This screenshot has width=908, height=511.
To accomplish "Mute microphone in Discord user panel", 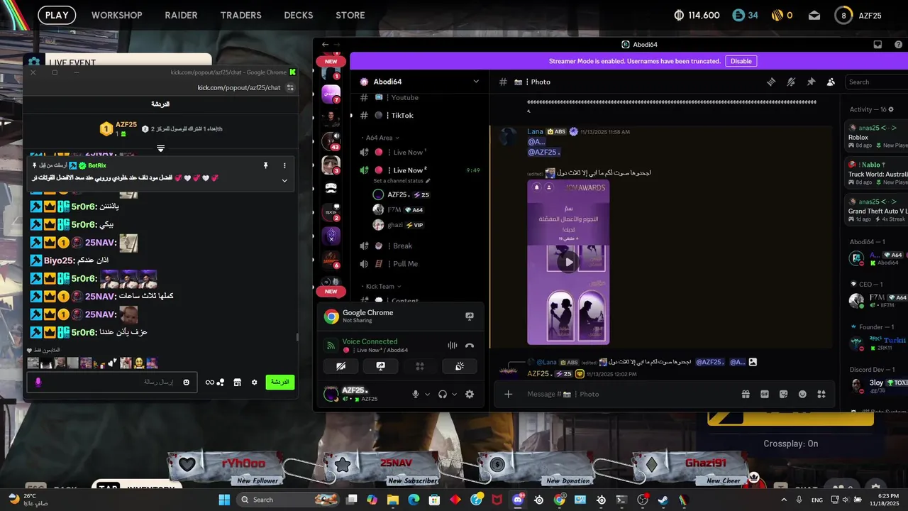I will (x=416, y=394).
